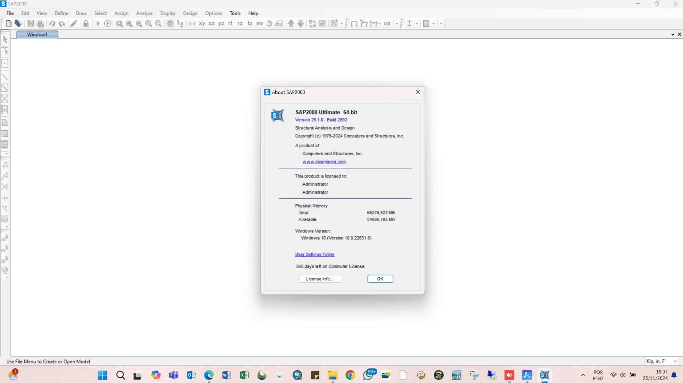The height and width of the screenshot is (383, 683).
Task: Open Microsoft Edge from taskbar
Action: click(x=209, y=375)
